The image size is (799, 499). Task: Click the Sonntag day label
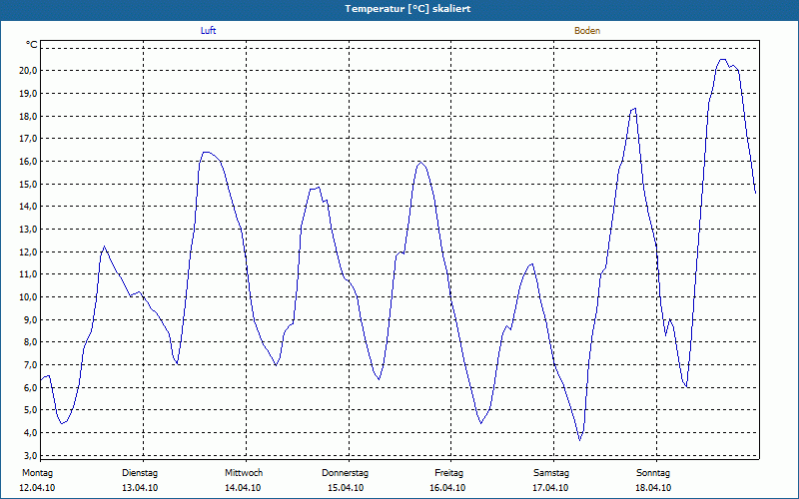[653, 473]
